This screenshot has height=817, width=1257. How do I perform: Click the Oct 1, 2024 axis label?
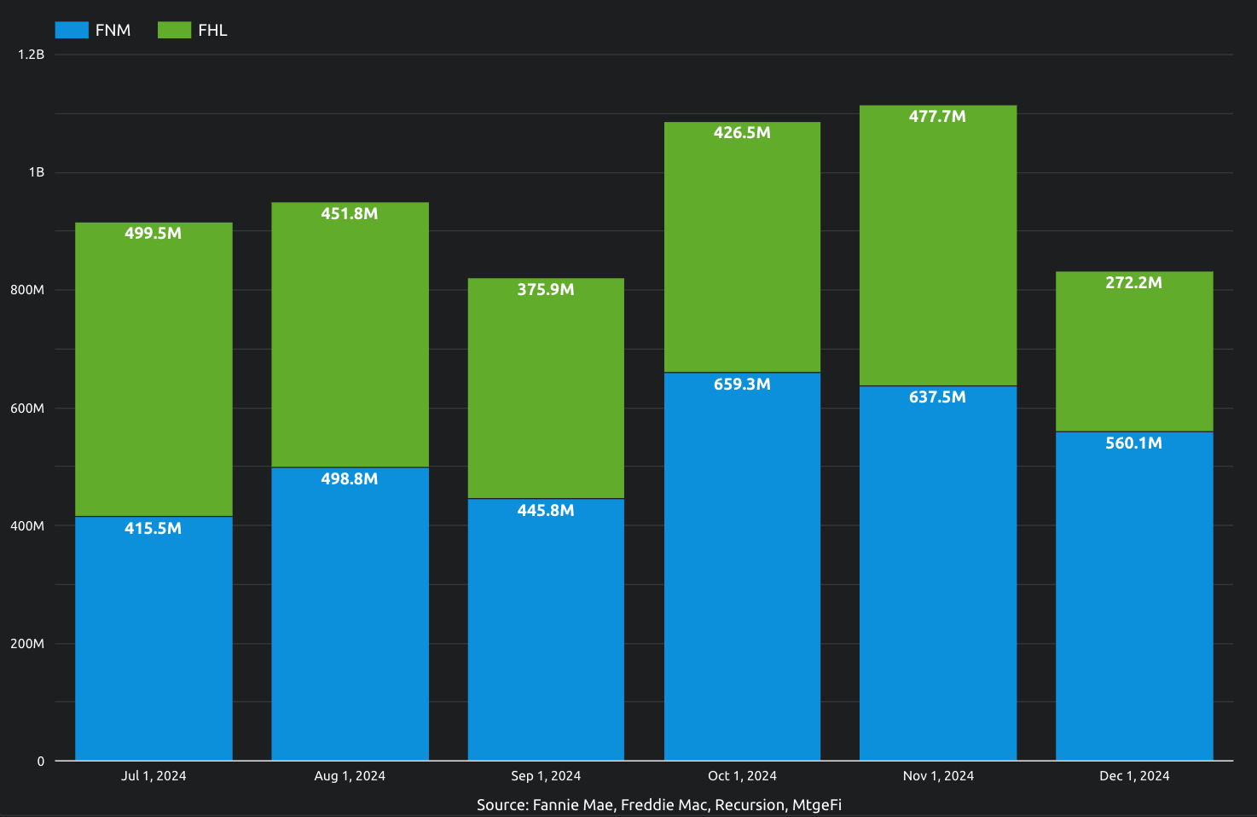[742, 776]
